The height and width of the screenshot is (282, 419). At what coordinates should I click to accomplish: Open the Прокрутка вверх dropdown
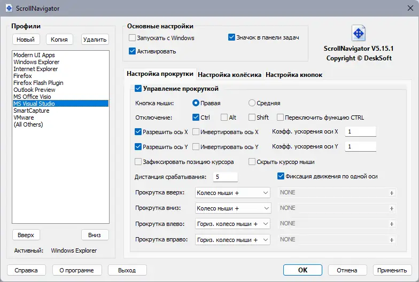pyautogui.click(x=232, y=193)
